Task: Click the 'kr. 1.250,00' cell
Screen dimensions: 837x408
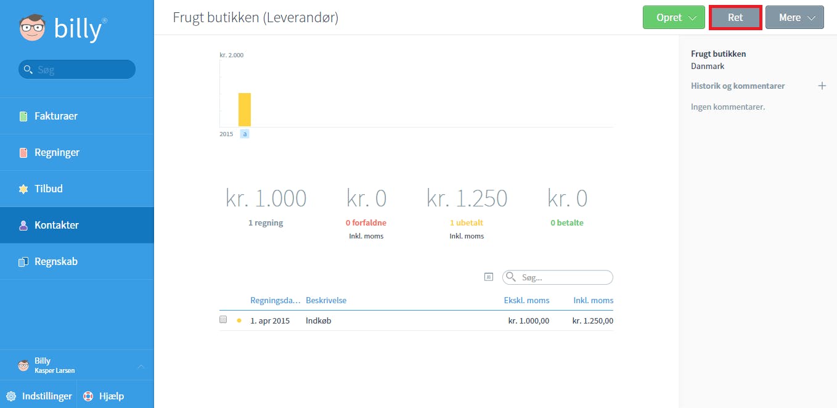Action: [593, 320]
